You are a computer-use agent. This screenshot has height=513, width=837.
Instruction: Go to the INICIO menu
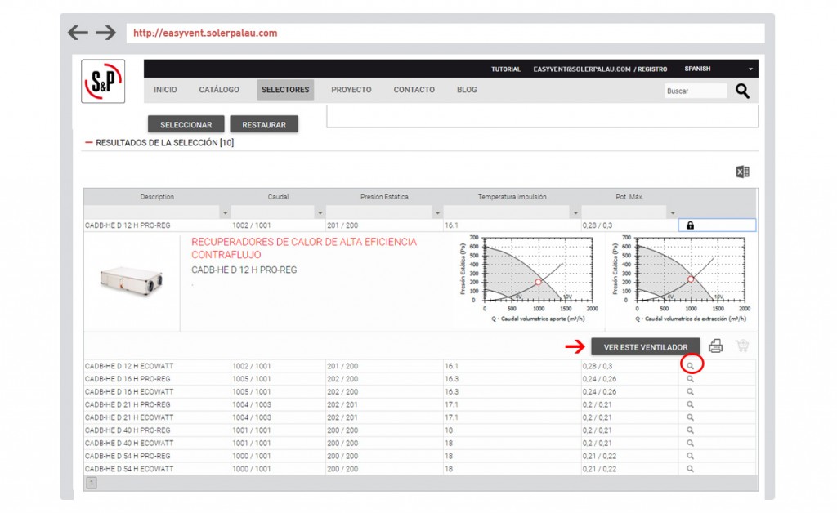pyautogui.click(x=165, y=90)
